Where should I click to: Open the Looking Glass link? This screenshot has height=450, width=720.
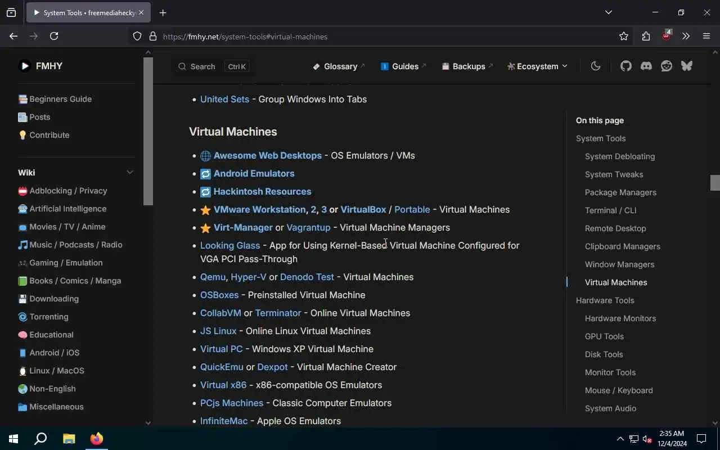230,245
